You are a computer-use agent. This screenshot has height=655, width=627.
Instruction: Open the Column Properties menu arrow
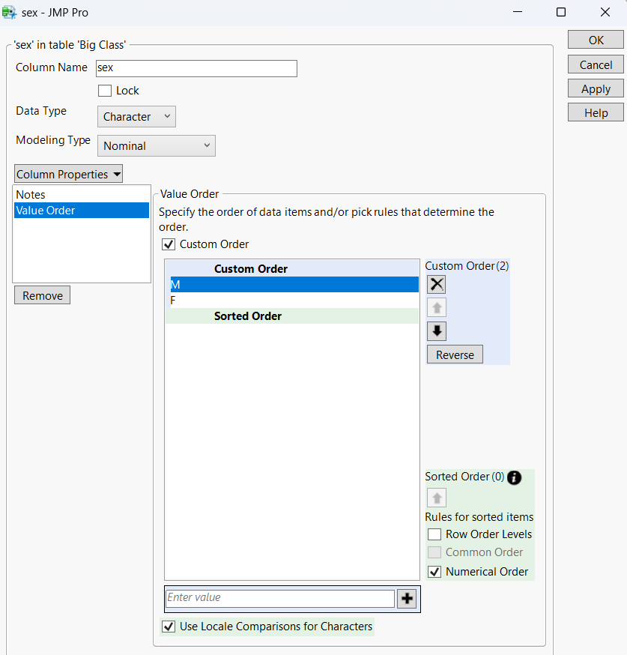coord(116,174)
